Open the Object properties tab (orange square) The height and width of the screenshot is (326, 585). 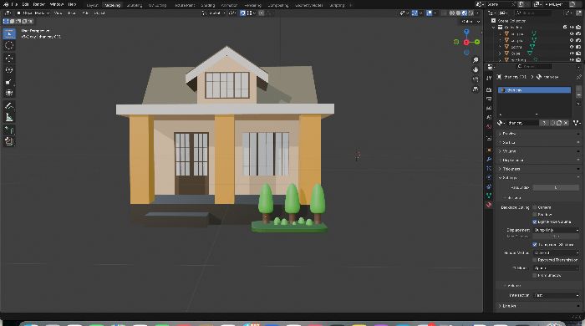489,150
